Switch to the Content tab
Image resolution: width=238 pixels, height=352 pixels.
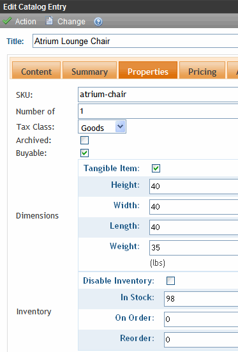[36, 70]
